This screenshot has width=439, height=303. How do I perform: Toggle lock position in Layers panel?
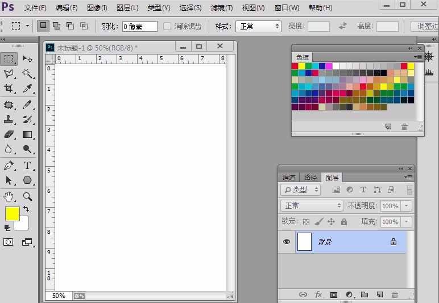[x=331, y=222]
